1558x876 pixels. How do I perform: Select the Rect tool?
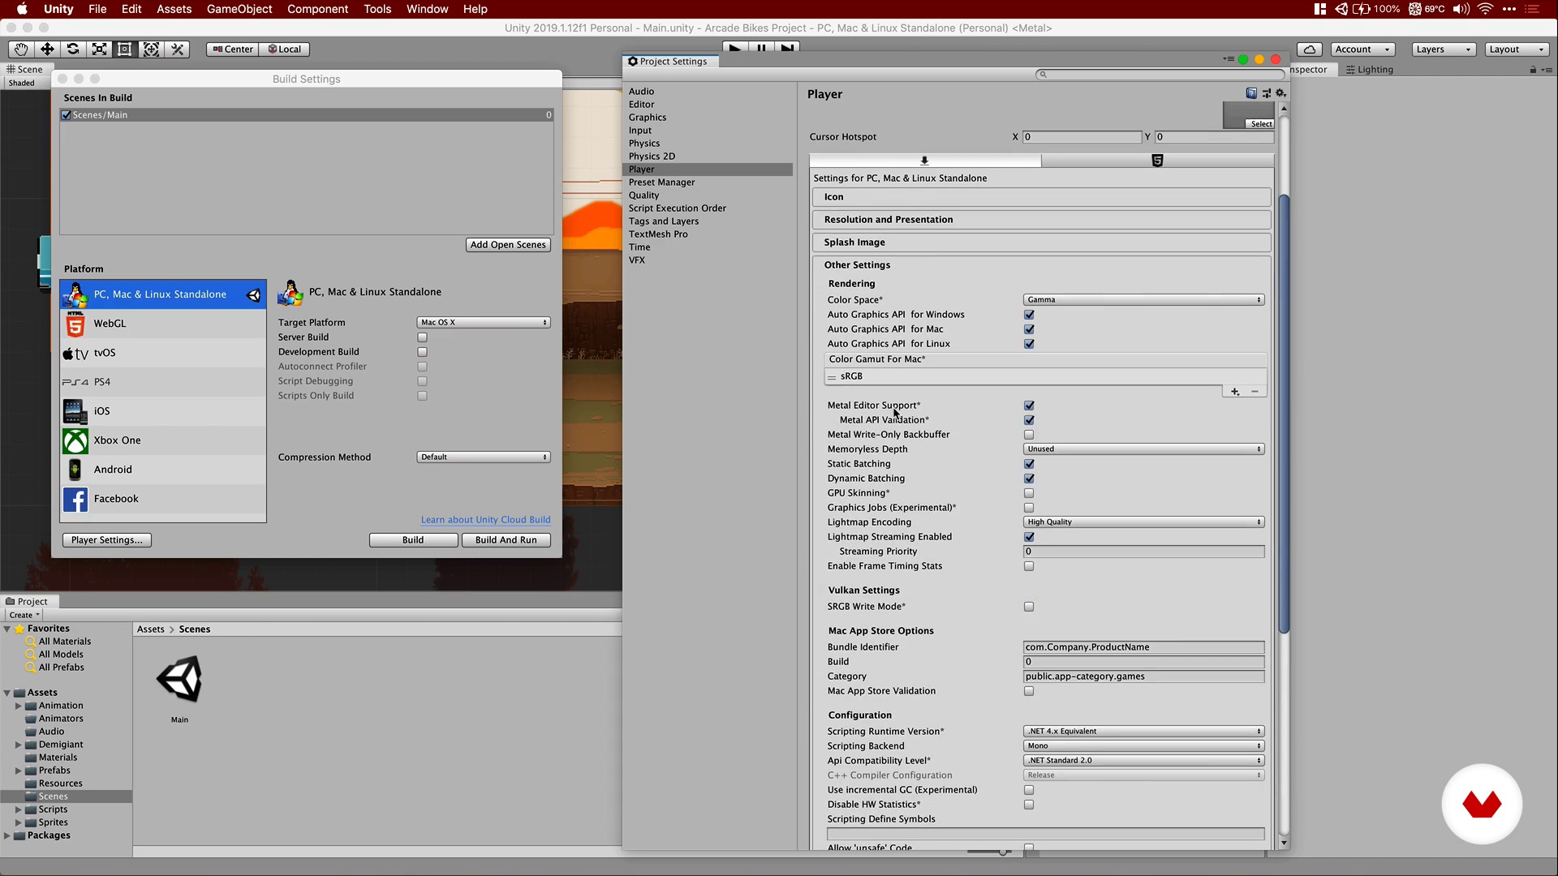(125, 49)
